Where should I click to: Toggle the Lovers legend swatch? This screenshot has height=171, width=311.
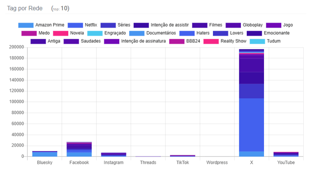click(221, 33)
